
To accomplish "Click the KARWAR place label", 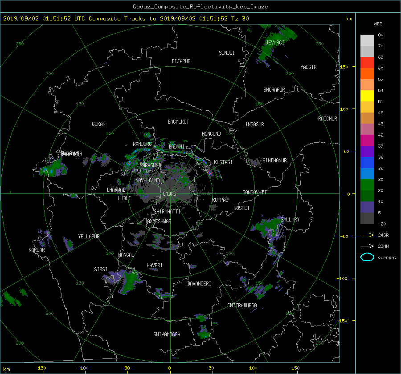I will coord(37,249).
